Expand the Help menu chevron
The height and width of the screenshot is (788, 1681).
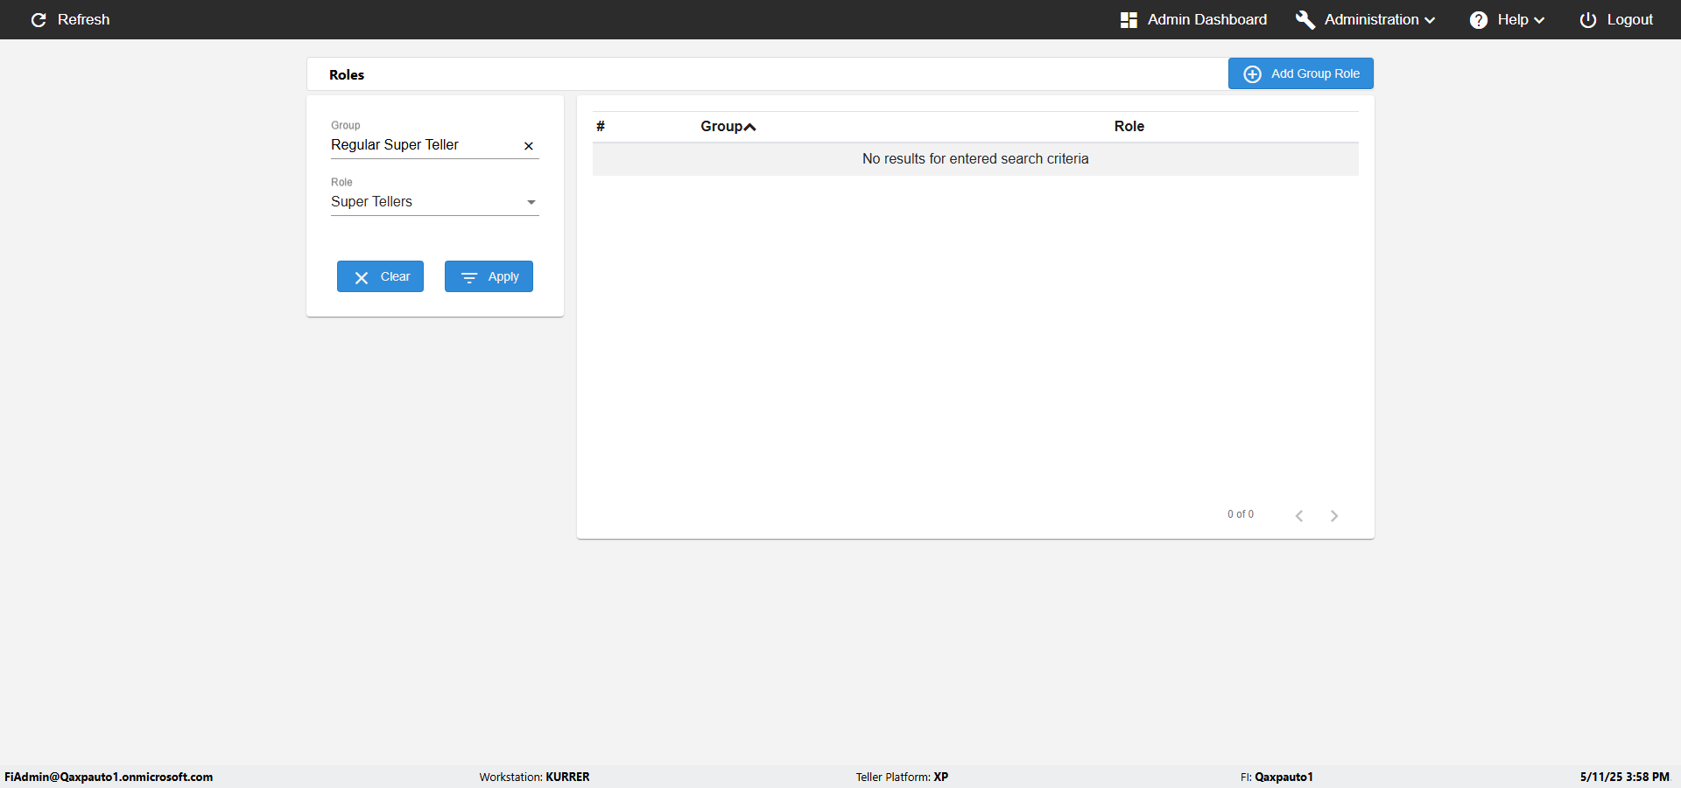pos(1539,20)
